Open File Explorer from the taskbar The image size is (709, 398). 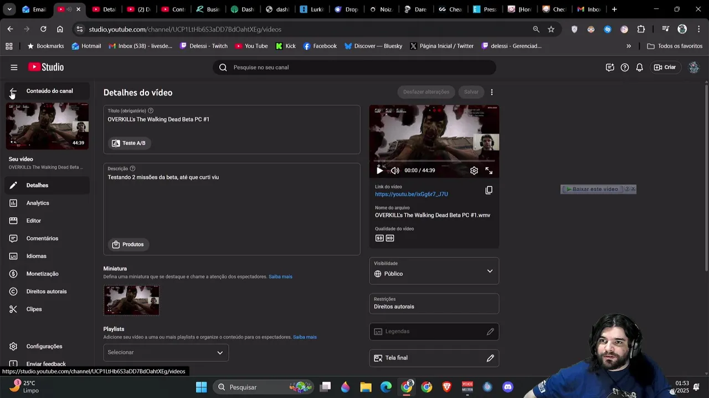(x=366, y=387)
